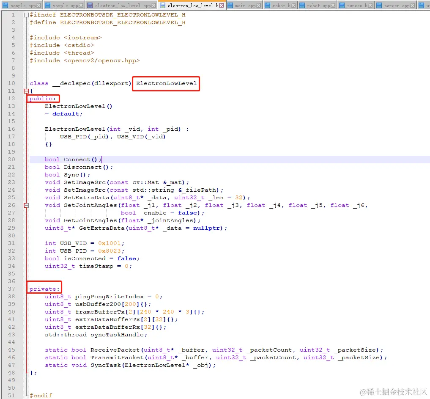Click the GetExtraData declaration
The width and height of the screenshot is (430, 399).
136,228
